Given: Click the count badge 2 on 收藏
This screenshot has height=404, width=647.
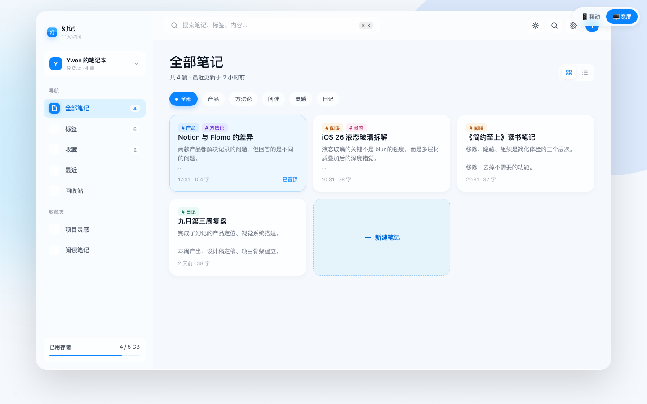Looking at the screenshot, I should click(135, 150).
